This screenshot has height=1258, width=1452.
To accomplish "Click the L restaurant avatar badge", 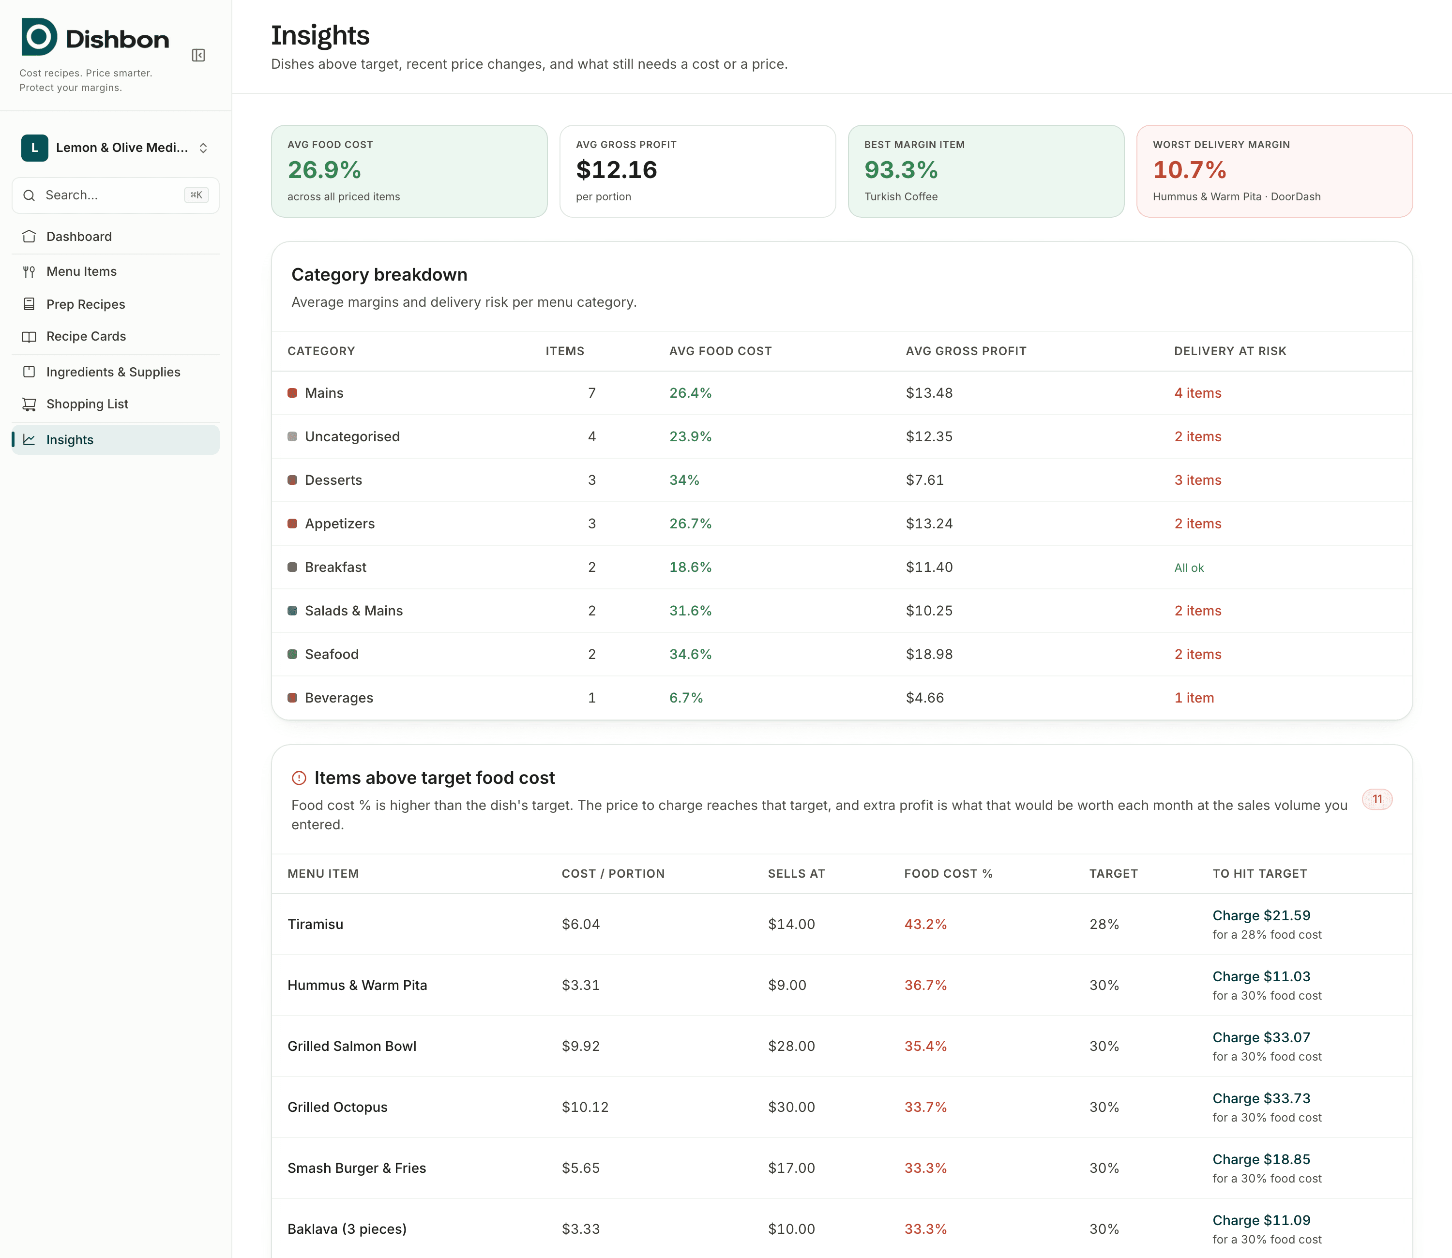I will (34, 148).
